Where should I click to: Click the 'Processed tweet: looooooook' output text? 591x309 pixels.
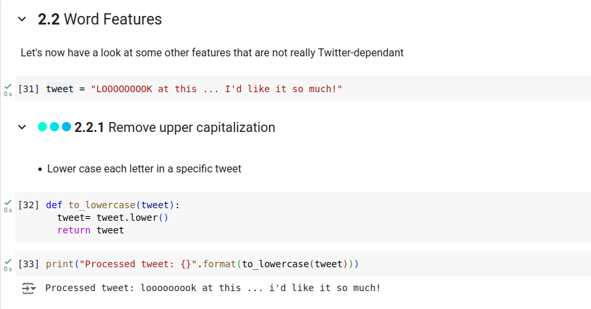pos(212,288)
